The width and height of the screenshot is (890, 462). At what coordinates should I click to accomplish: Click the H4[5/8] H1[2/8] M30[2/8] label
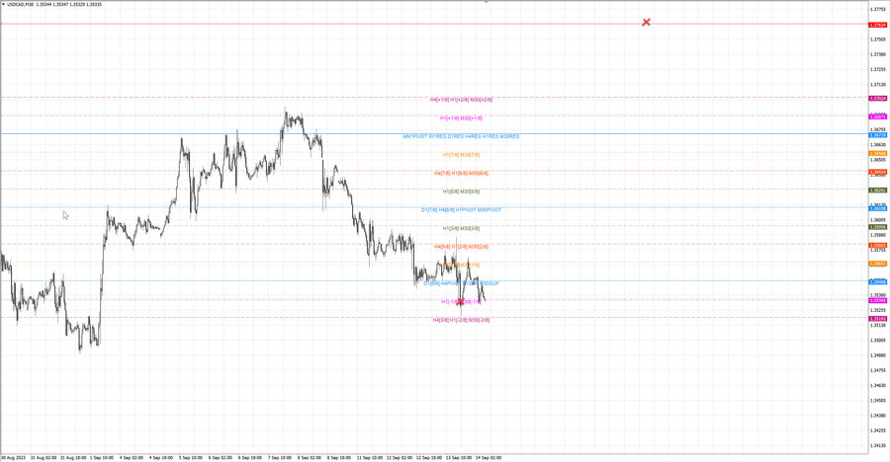coord(461,247)
